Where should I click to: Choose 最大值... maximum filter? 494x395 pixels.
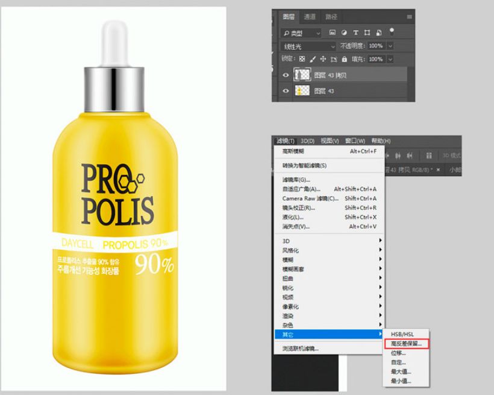406,371
